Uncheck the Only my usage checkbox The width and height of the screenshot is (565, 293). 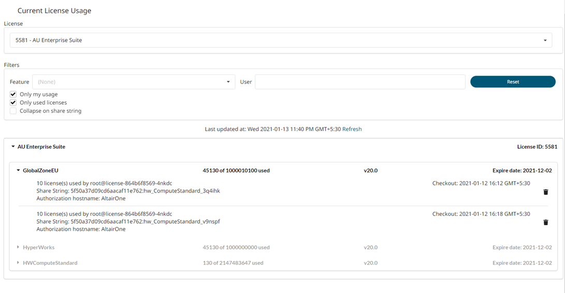(13, 94)
